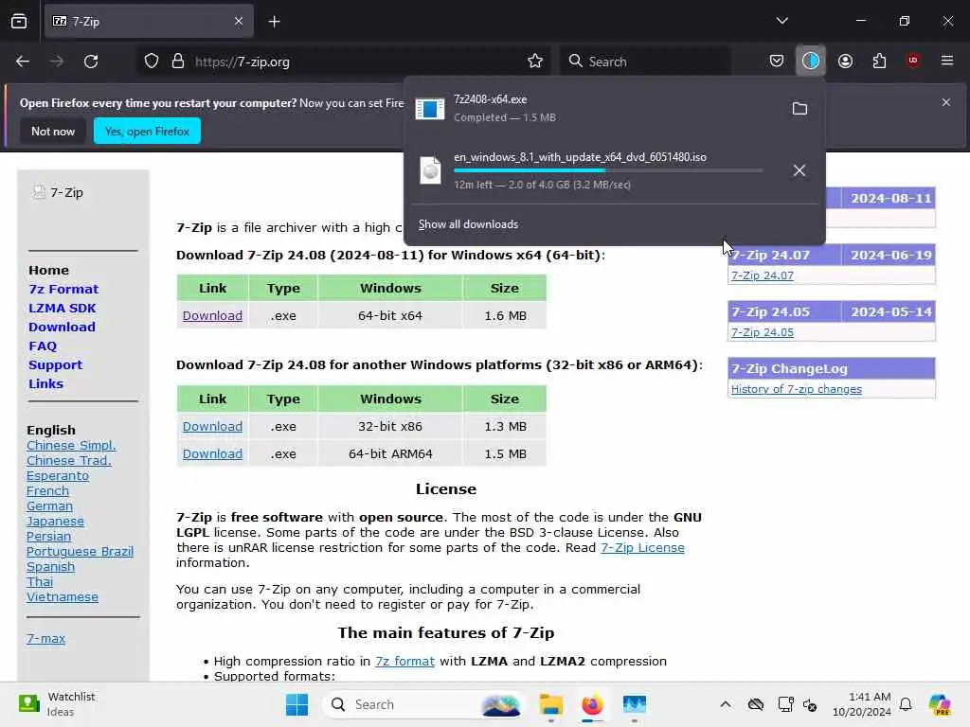Image resolution: width=970 pixels, height=727 pixels.
Task: Open the 7-Zip License link
Action: [x=642, y=548]
